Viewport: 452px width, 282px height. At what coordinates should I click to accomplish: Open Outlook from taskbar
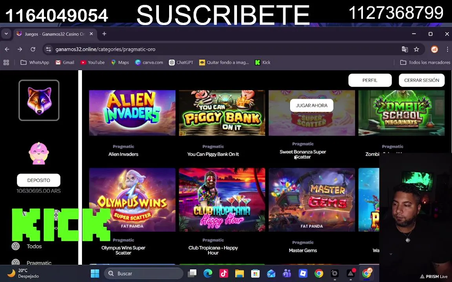pos(271,273)
